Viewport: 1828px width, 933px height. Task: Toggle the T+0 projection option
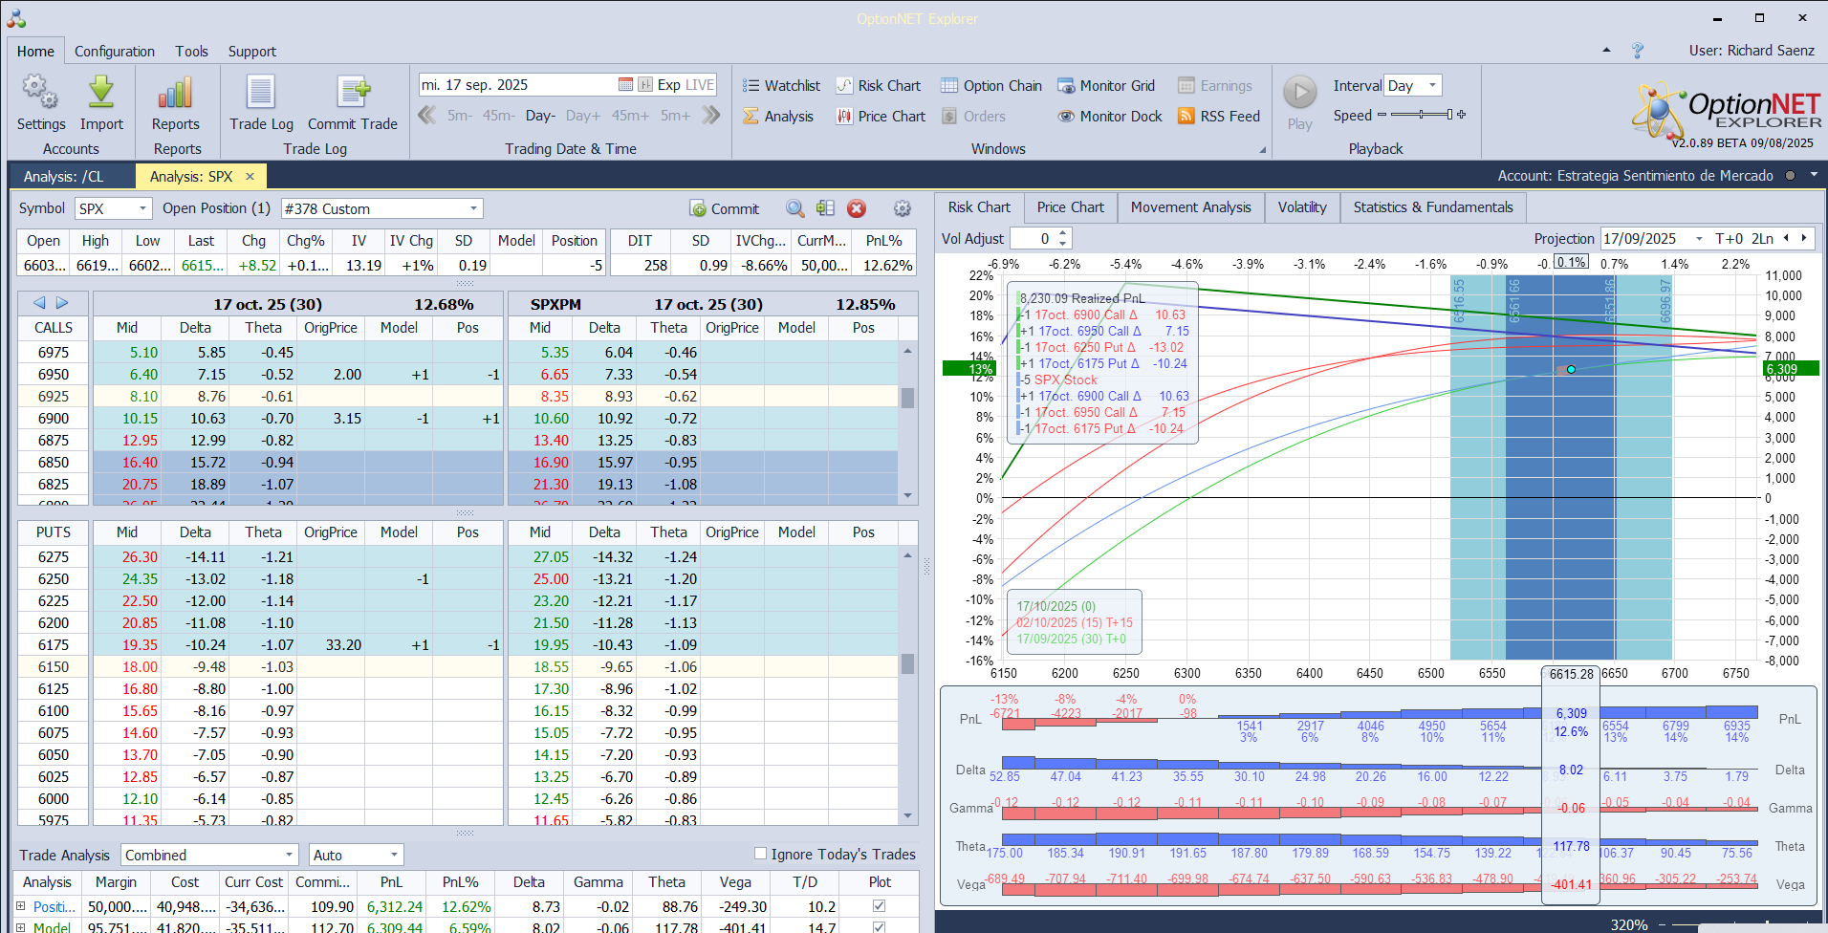(x=1730, y=239)
